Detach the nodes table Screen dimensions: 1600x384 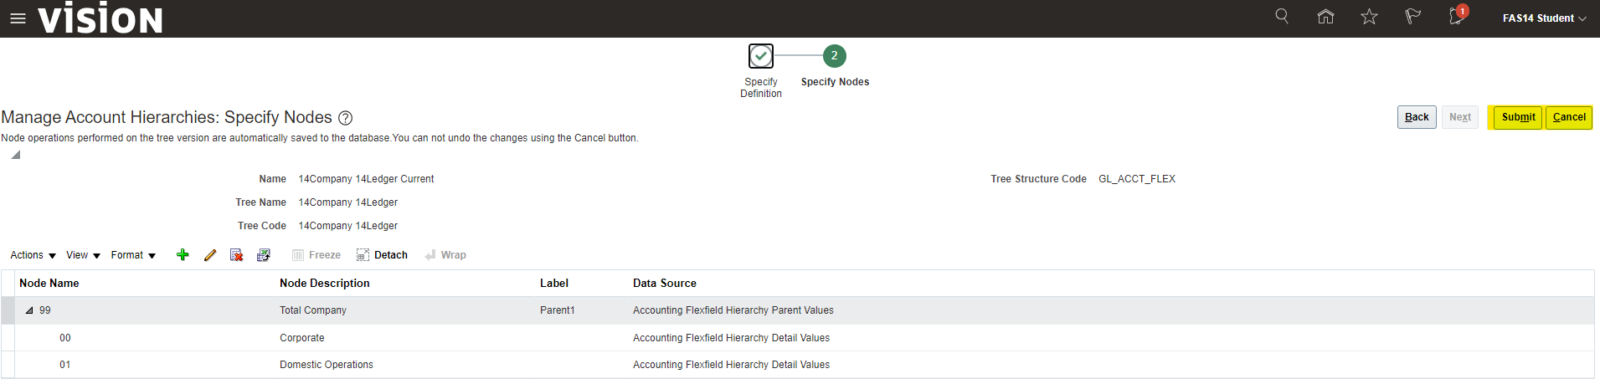[x=382, y=255]
